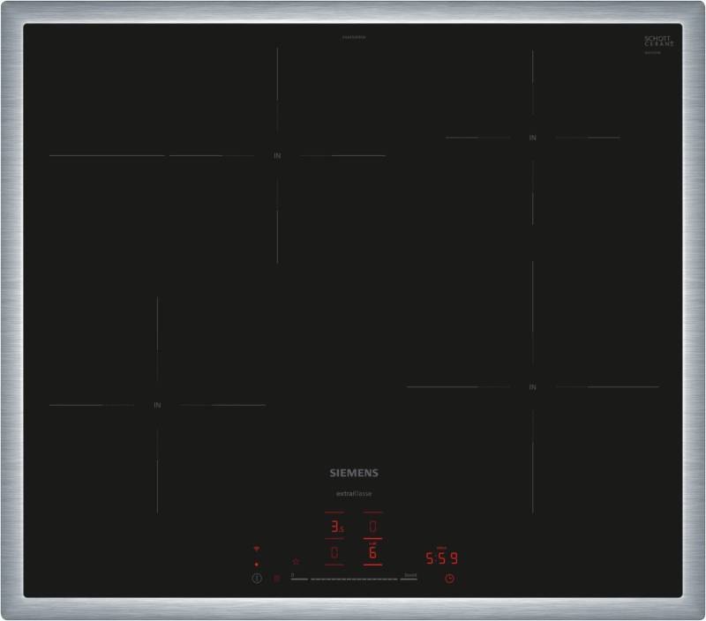Tap the main power on/off icon
The image size is (706, 621).
pos(257,579)
